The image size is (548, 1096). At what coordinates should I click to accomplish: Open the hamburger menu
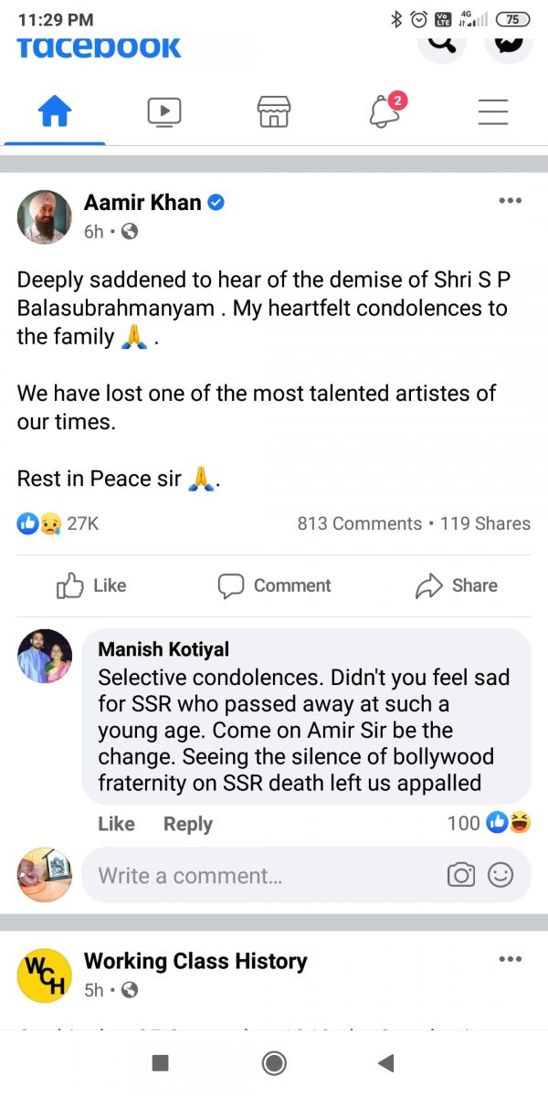click(493, 112)
